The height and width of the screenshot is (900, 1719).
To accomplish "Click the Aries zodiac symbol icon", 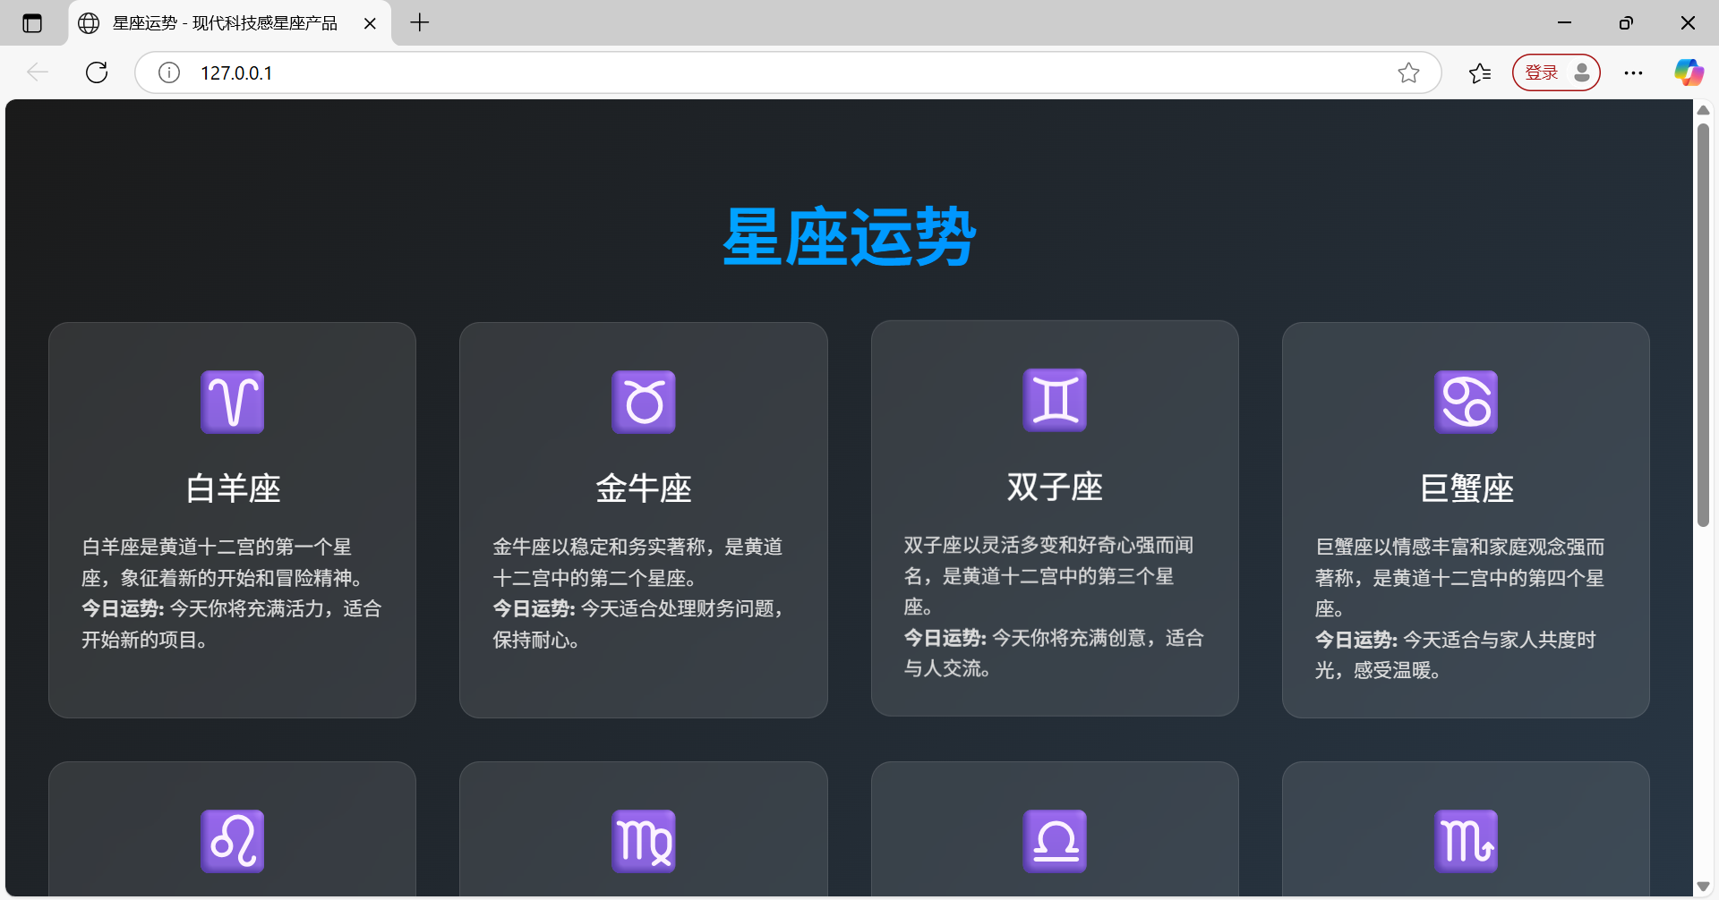I will (232, 402).
